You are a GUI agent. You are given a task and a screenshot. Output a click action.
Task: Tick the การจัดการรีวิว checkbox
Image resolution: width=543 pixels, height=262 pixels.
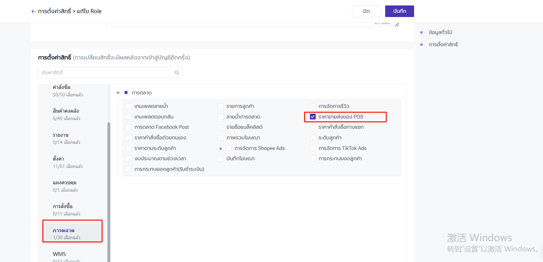point(312,106)
